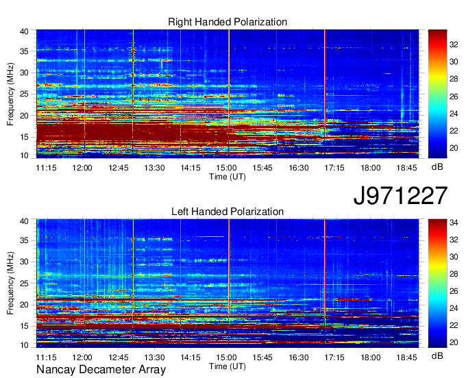Click the 18:00 time tick under Left Handed plot

[371, 357]
